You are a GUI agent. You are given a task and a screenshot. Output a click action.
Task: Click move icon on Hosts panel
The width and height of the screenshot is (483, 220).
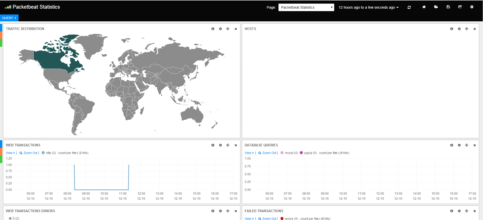click(x=467, y=29)
